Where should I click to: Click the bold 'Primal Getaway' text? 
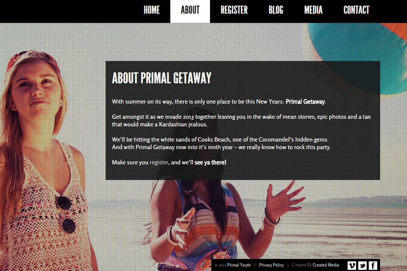(305, 102)
